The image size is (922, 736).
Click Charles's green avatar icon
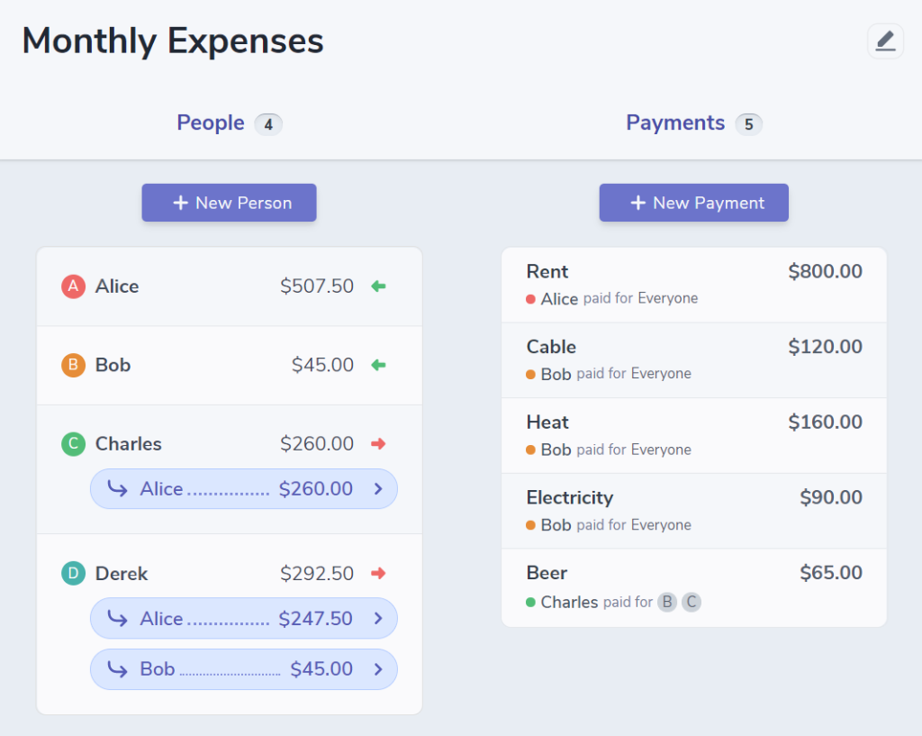pos(72,443)
